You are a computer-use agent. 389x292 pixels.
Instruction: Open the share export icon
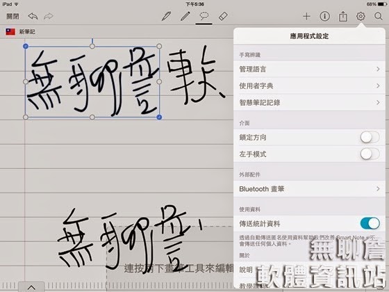tap(343, 17)
